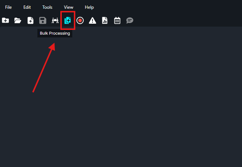Viewport: 242px width, 167px height.
Task: Click the Bulk Processing toolbar icon
Action: click(68, 20)
